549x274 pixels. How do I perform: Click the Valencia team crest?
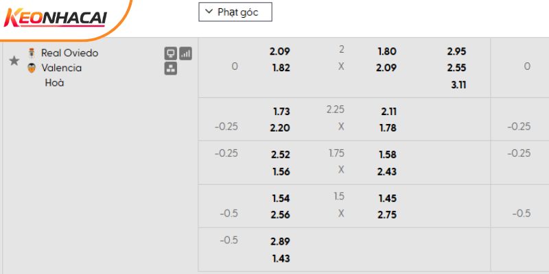pyautogui.click(x=31, y=68)
